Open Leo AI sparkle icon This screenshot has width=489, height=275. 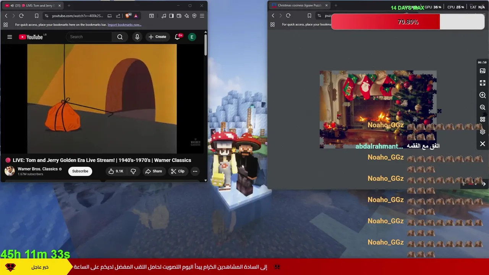coord(186,16)
